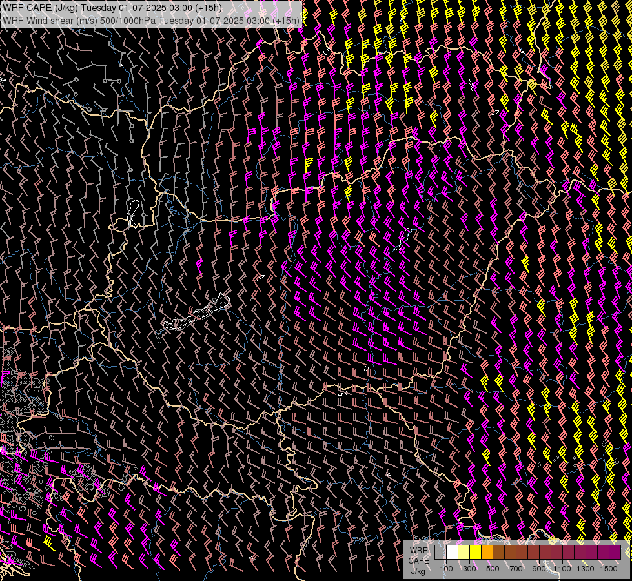Viewport: 632px width, 581px height.
Task: Click the WRF label in the legend
Action: tap(418, 551)
